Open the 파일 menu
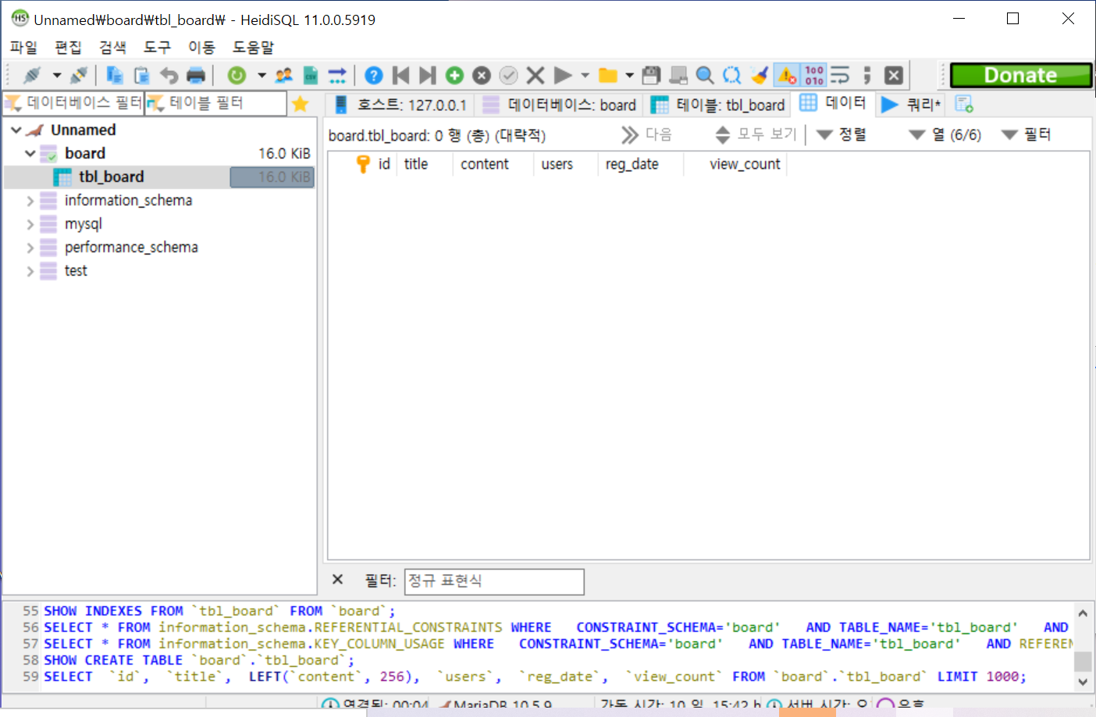Screen dimensions: 1096x717 click(x=23, y=47)
